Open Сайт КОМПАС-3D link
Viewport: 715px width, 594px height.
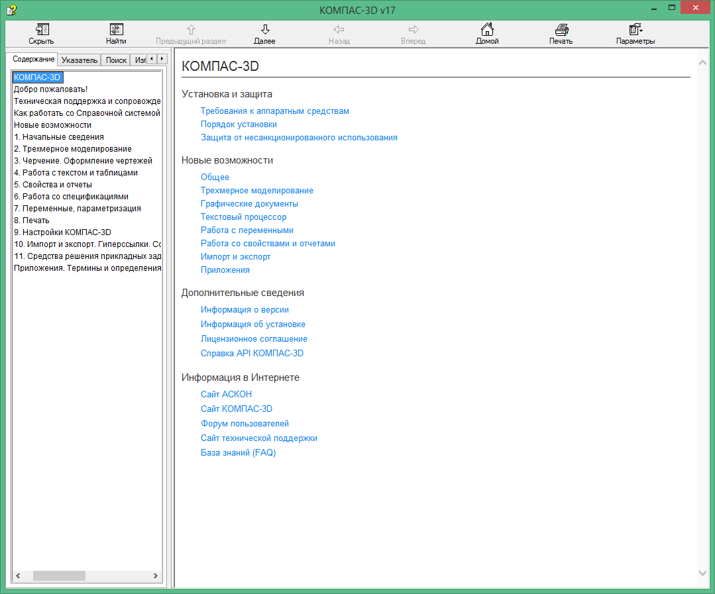(x=236, y=409)
